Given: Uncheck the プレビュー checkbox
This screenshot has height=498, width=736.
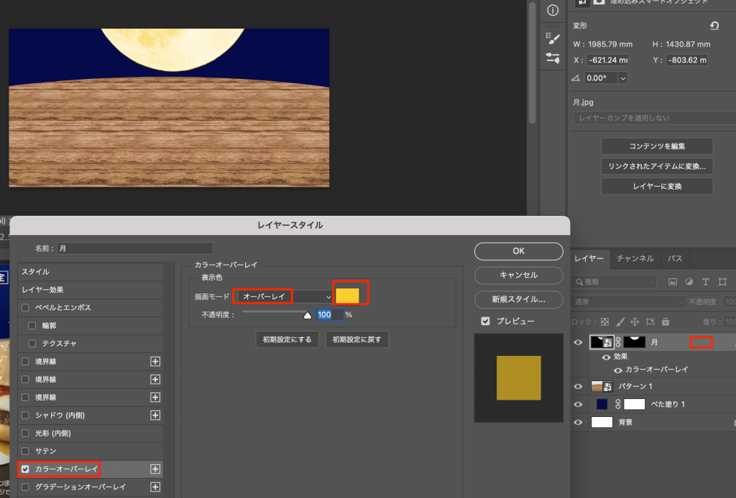Looking at the screenshot, I should click(x=486, y=321).
